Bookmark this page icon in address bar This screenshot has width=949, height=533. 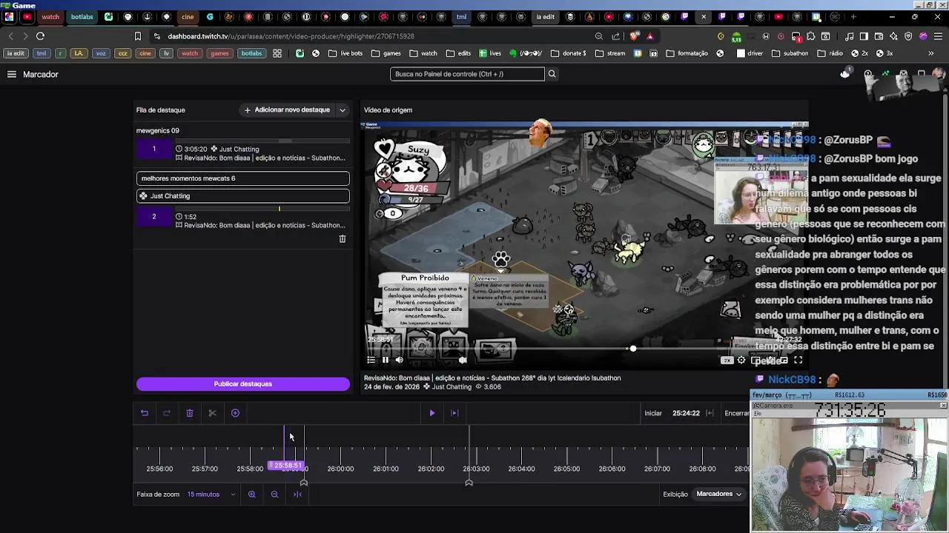point(137,36)
